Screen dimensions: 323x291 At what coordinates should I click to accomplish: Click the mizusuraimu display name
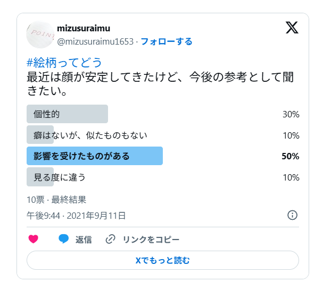[84, 28]
